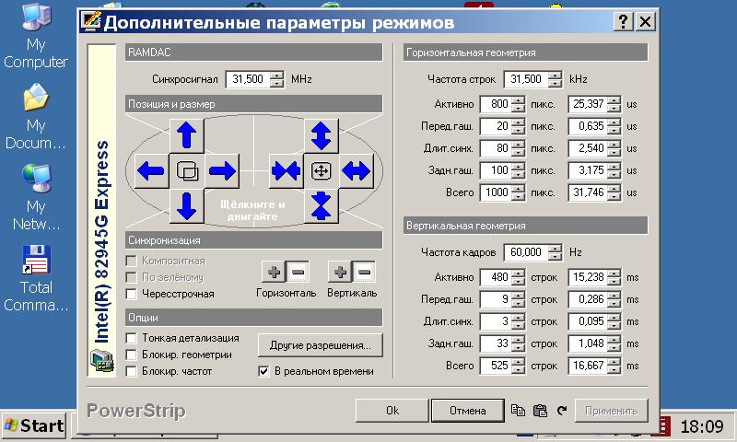Enable the Чересстрочная checkbox
Viewport: 737px width, 442px height.
click(x=132, y=294)
